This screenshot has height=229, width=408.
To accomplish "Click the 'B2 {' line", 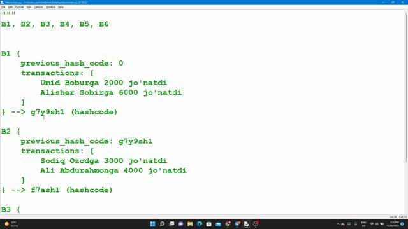I will click(x=11, y=132).
